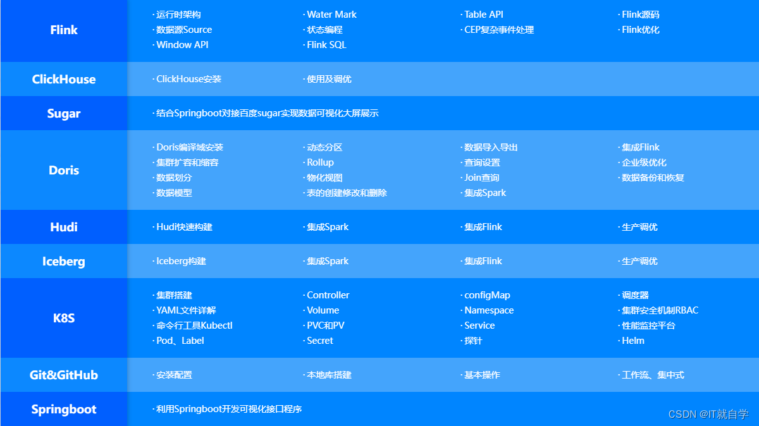The image size is (759, 426).
Task: Select the Sugar row heading
Action: [x=64, y=114]
